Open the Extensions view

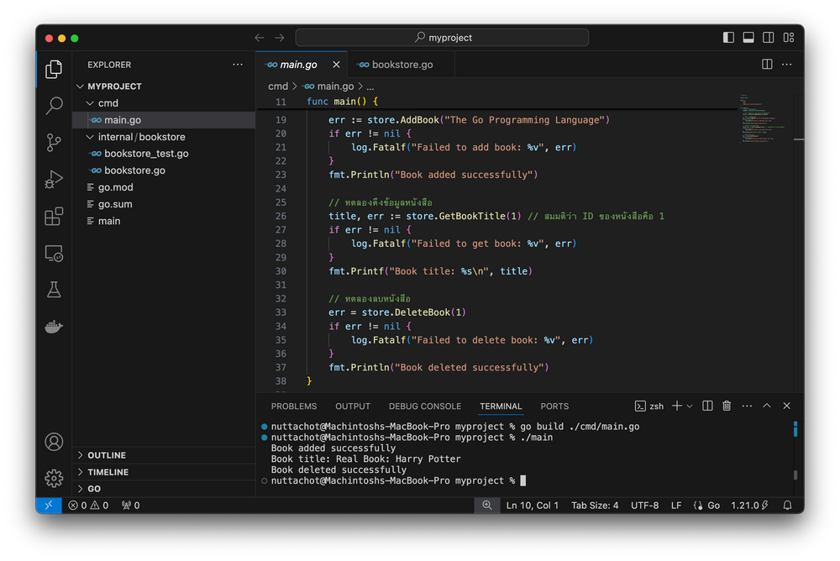(54, 217)
